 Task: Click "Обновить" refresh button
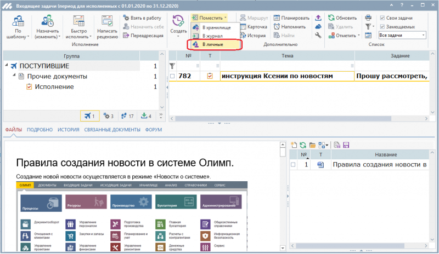(342, 18)
